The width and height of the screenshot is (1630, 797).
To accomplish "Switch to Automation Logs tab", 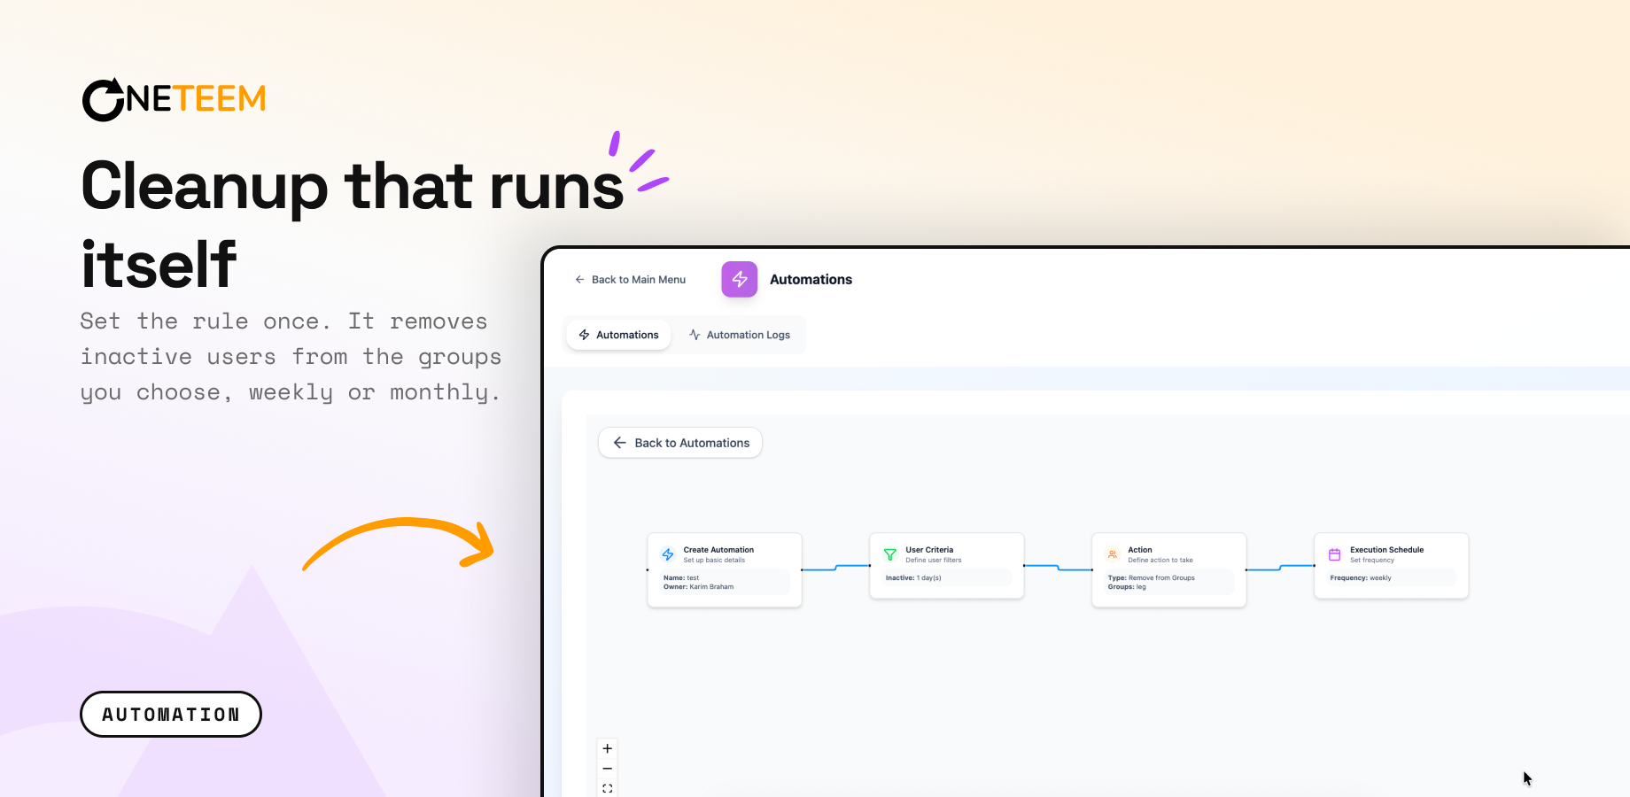I will pyautogui.click(x=739, y=335).
